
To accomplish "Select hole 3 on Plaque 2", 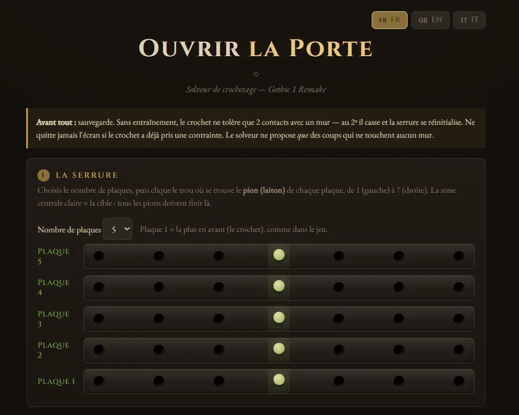I will point(219,350).
